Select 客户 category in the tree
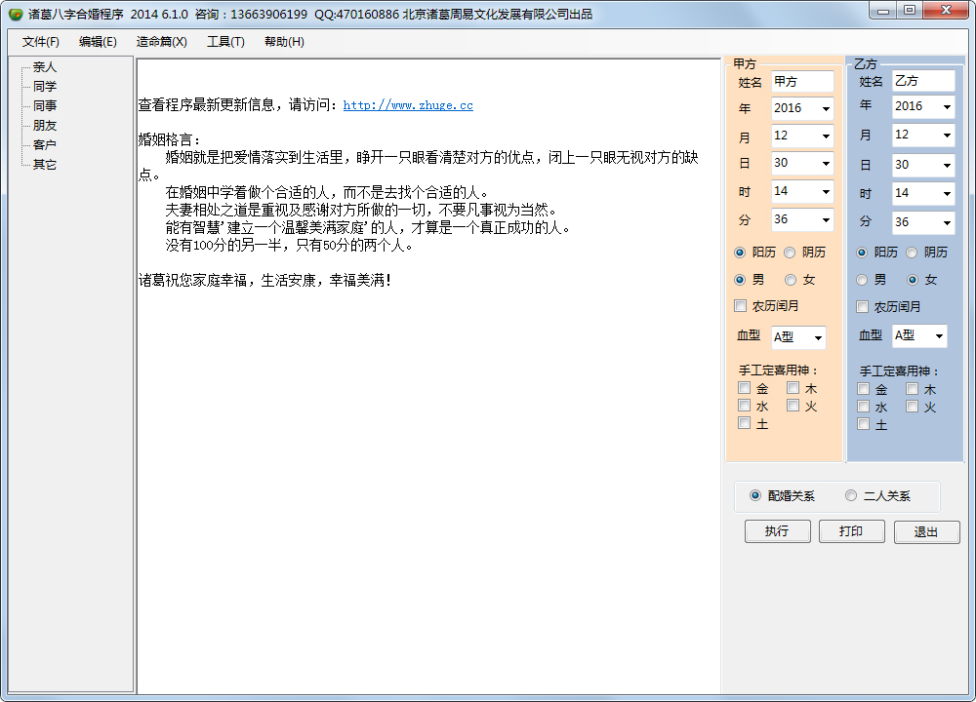Viewport: 976px width, 702px height. (45, 145)
